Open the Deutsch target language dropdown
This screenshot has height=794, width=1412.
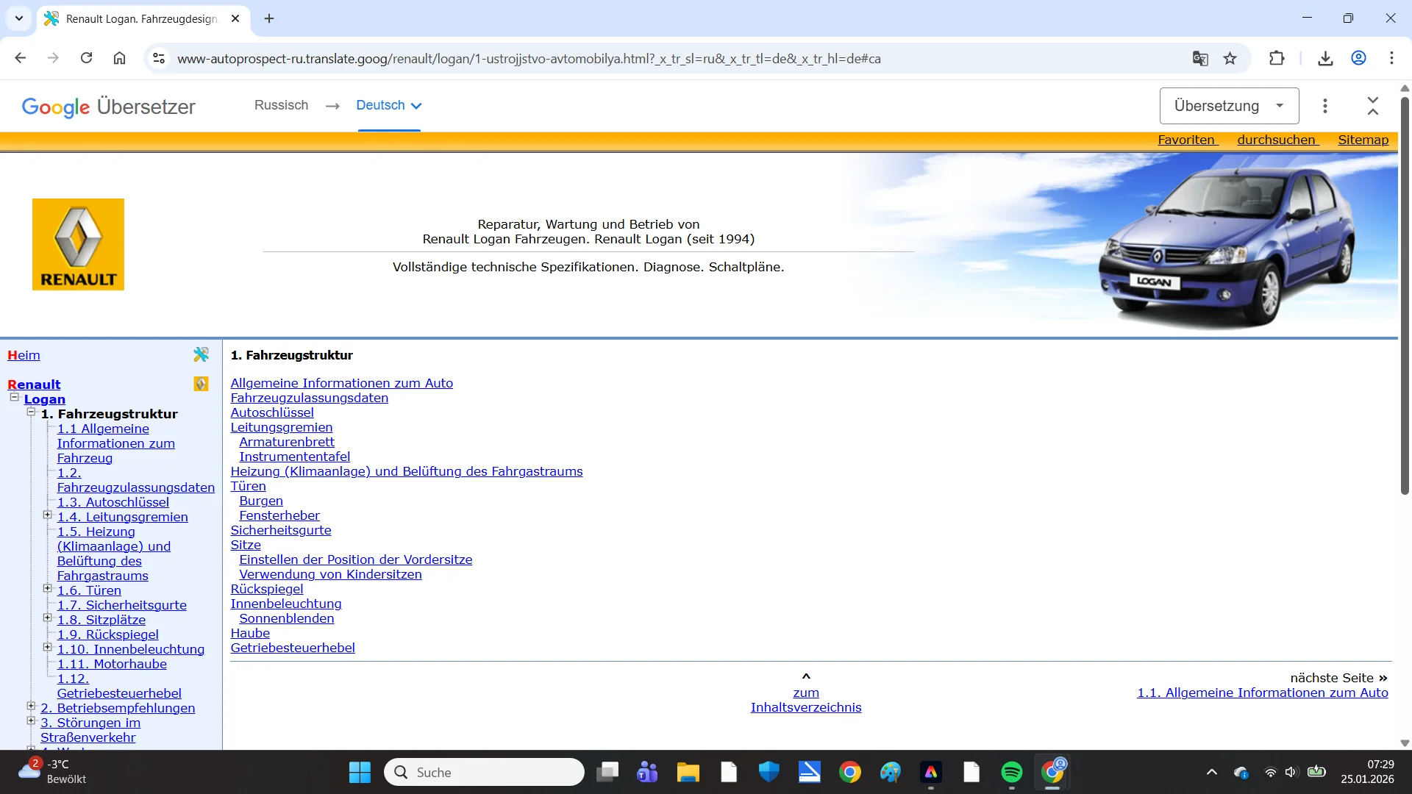[x=389, y=105]
